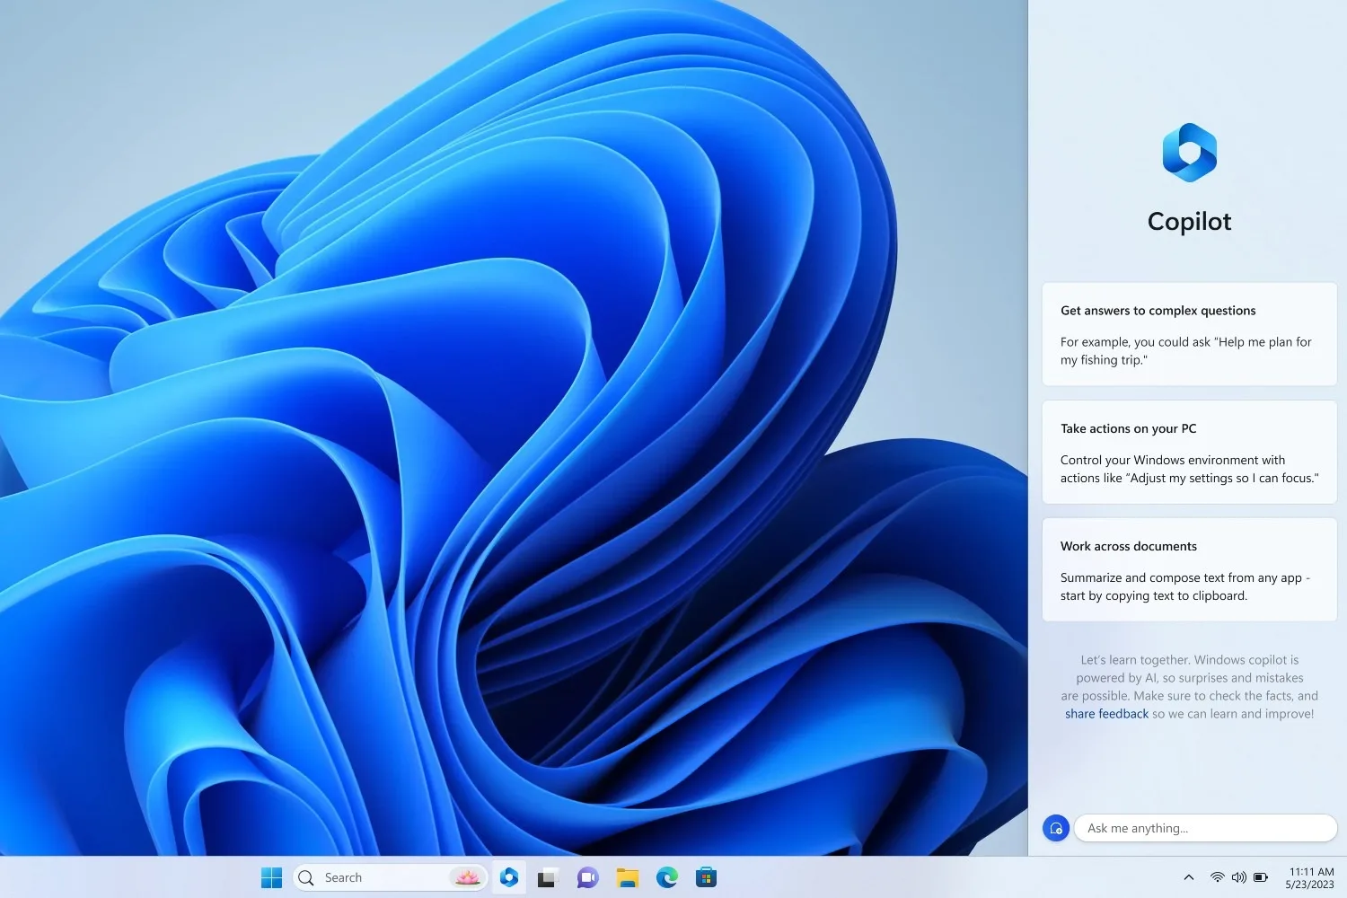Viewport: 1347px width, 898px height.
Task: Open Microsoft Store from the taskbar
Action: 707,877
